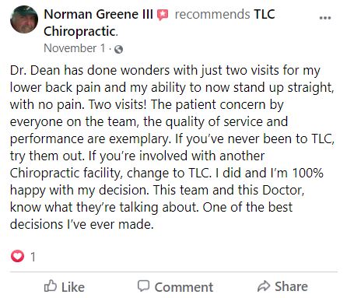The image size is (347, 298).
Task: Click the word Chiropractic under the name
Action: (81, 31)
